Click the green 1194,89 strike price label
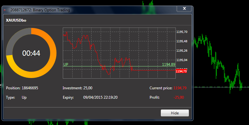Screen dimensions: 249x125 [169, 64]
